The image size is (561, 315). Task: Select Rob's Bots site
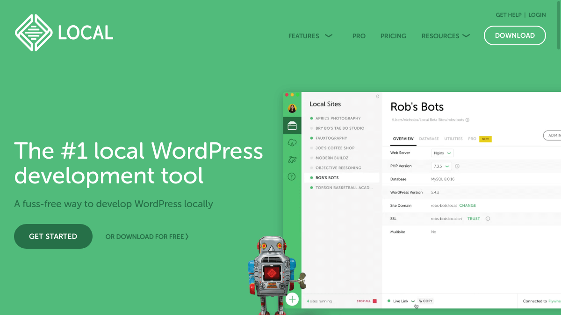[342, 178]
